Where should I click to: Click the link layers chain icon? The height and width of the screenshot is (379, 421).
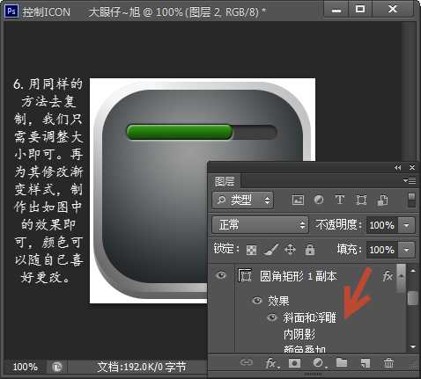246,362
